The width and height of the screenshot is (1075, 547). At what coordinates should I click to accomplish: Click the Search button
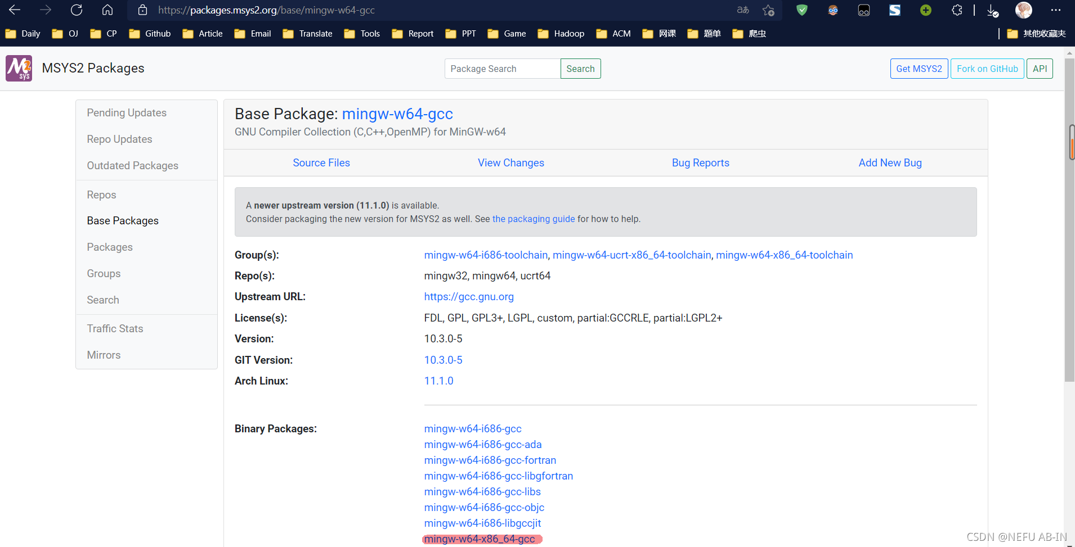[580, 69]
